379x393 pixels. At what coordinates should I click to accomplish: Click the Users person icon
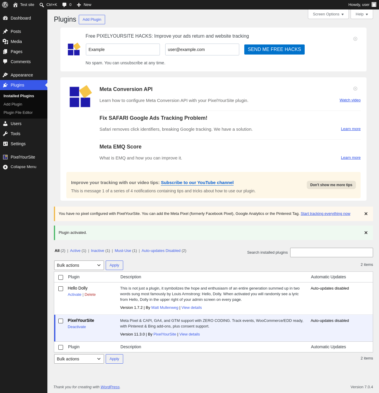tap(5, 124)
